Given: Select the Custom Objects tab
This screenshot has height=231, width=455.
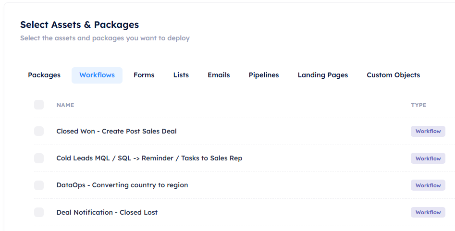Looking at the screenshot, I should (x=394, y=75).
